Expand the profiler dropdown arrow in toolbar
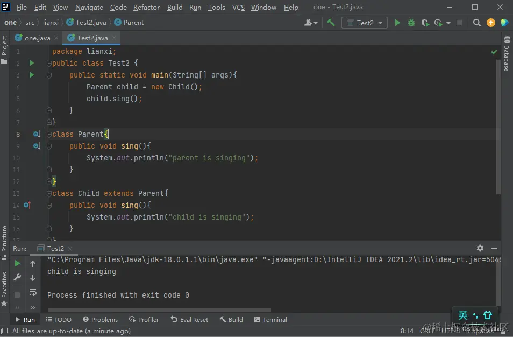This screenshot has width=513, height=337. point(448,23)
